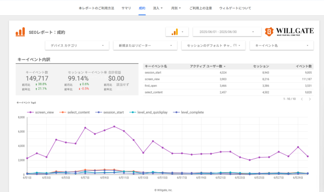
Task: Click the 111,187 event count cell
Action: point(307,79)
